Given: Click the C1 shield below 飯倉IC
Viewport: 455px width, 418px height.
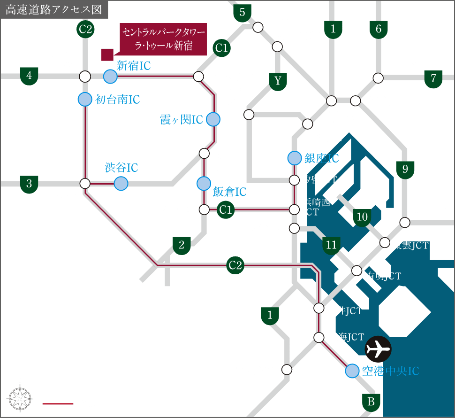Looking at the screenshot, I should pyautogui.click(x=226, y=209).
